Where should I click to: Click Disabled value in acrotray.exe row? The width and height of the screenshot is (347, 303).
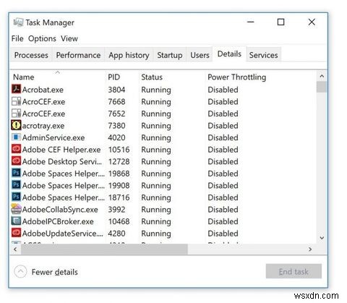pyautogui.click(x=223, y=126)
